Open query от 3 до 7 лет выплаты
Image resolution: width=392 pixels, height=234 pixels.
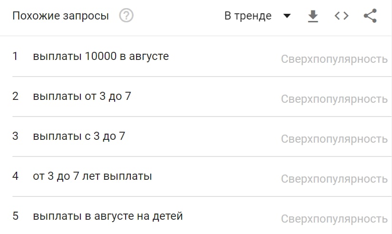[92, 176]
